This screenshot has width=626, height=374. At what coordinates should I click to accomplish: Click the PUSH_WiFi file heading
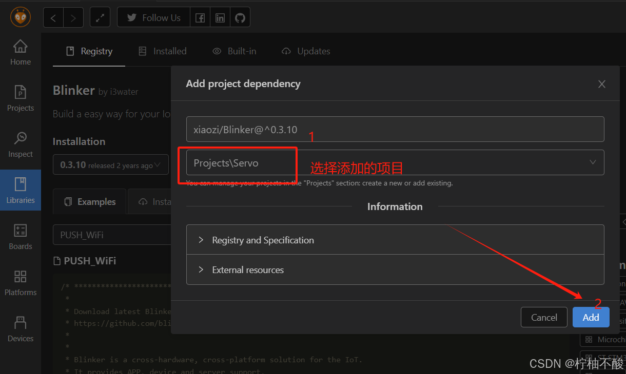coord(85,261)
